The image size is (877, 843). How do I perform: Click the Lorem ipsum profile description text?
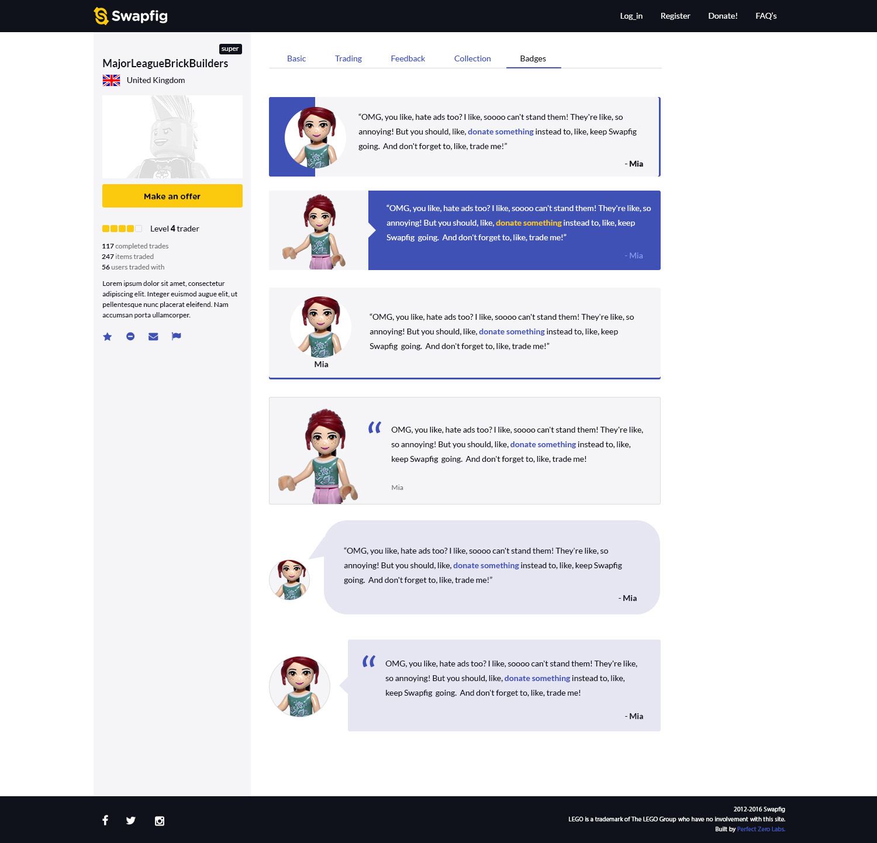click(170, 299)
